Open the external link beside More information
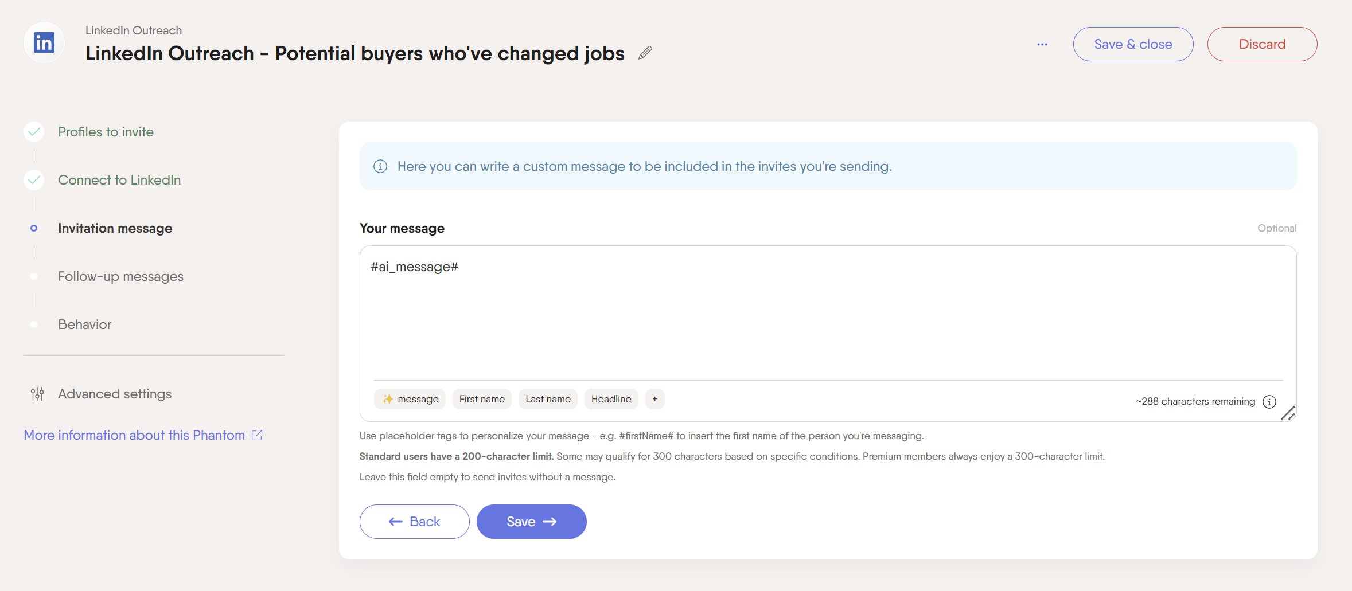The height and width of the screenshot is (591, 1352). click(x=256, y=435)
